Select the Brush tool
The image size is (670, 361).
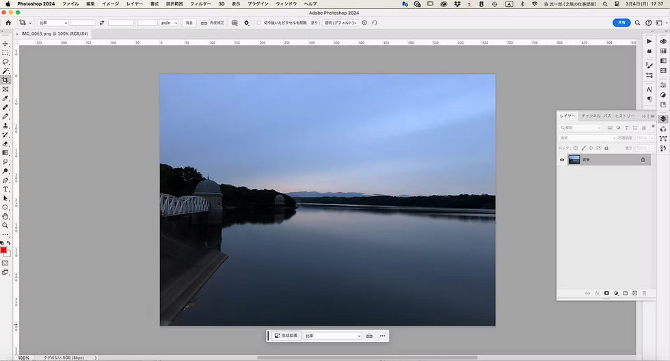(5, 116)
